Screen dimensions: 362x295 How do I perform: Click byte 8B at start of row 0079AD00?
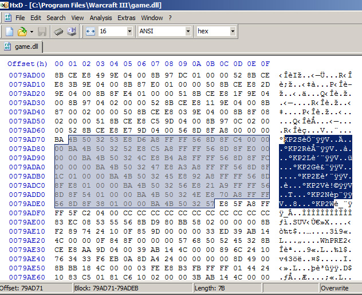tap(59, 75)
